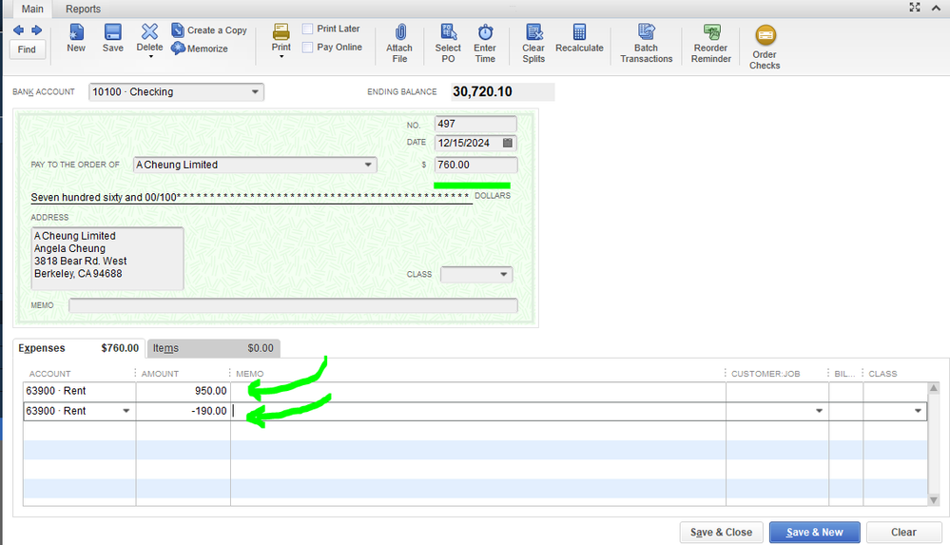Viewport: 950px width, 545px height.
Task: Toggle full screen with the expand icon
Action: tap(915, 8)
